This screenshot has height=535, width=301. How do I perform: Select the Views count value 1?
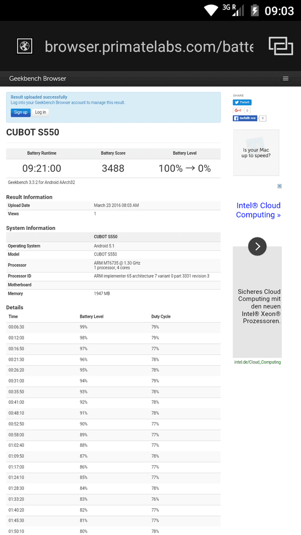pyautogui.click(x=95, y=214)
